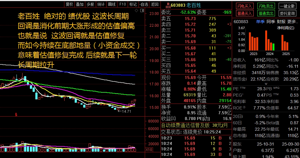Open F10 company information

[123, 4]
